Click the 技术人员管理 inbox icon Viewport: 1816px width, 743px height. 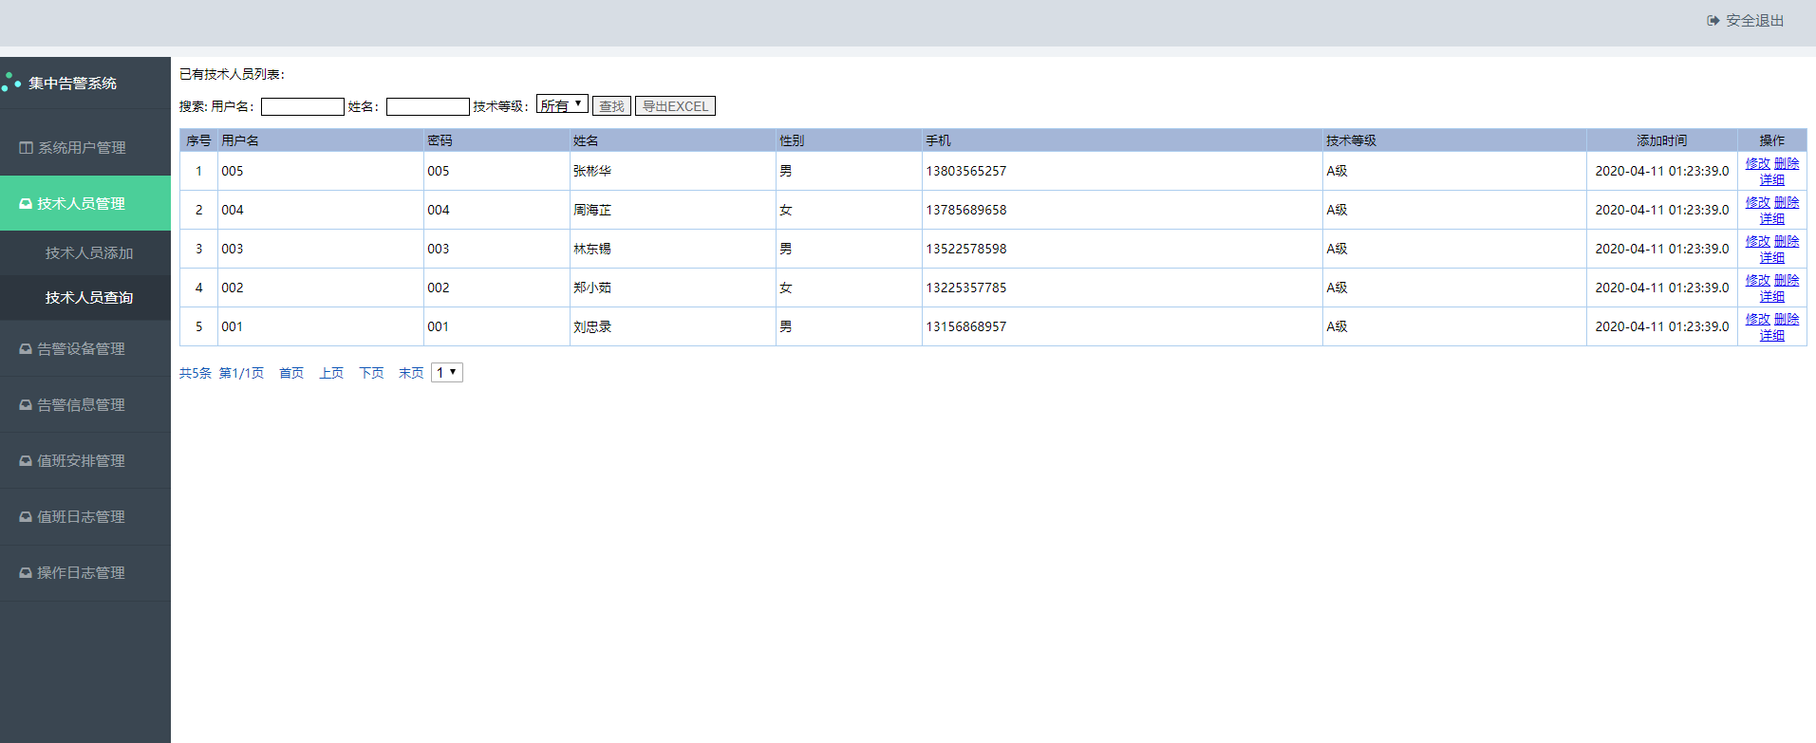(x=26, y=204)
